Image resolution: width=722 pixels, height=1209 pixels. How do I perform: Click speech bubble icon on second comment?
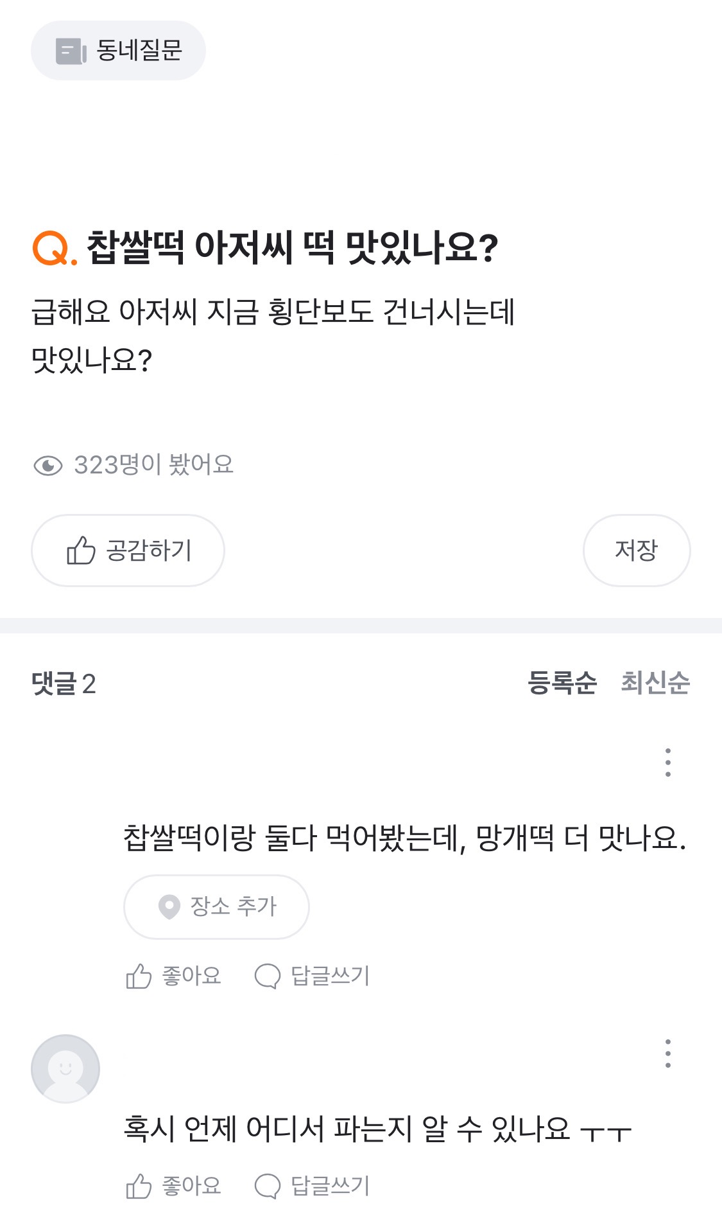[x=268, y=1186]
